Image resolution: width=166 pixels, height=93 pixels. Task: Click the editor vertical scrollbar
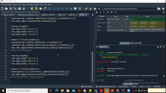pyautogui.click(x=92, y=67)
